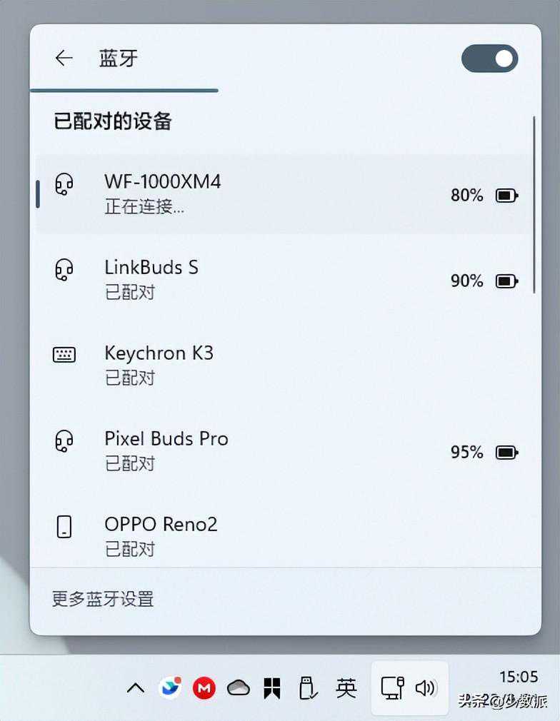Click the OneDrive cloud tray icon
The height and width of the screenshot is (721, 560).
[x=239, y=688]
